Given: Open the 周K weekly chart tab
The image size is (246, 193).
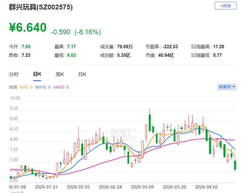Looking at the screenshot, I should click(60, 74).
